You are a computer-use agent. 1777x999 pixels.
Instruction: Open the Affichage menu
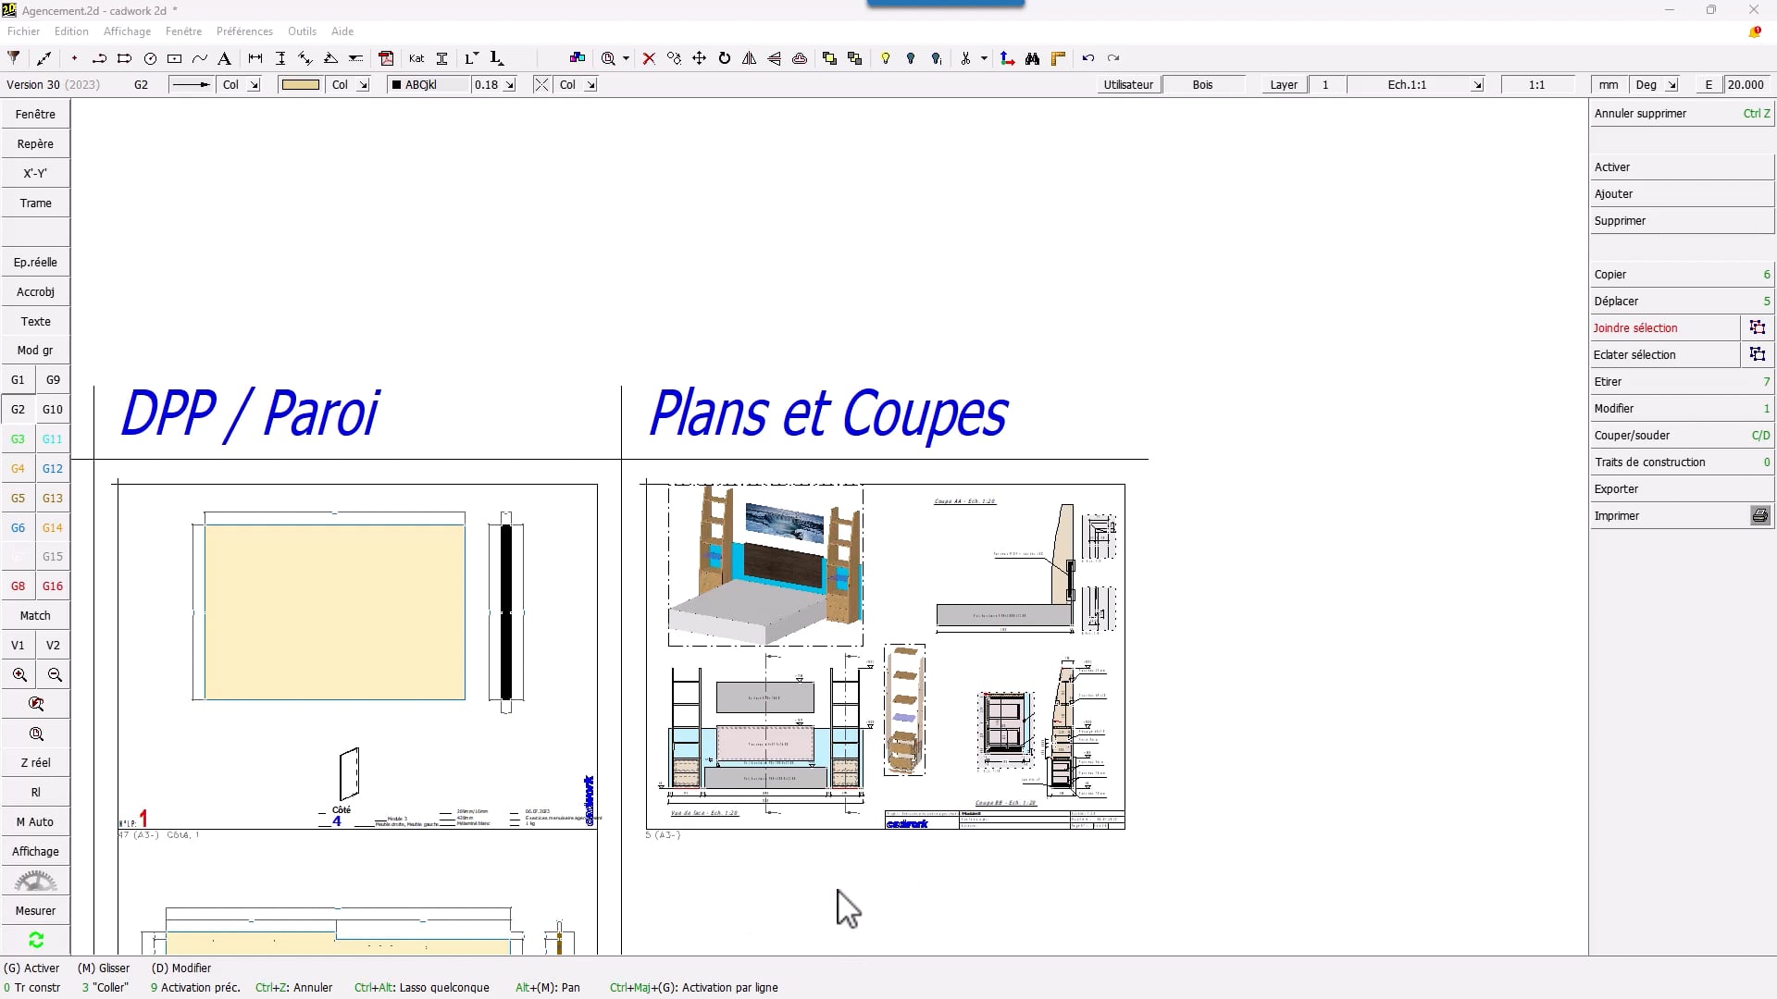127,31
